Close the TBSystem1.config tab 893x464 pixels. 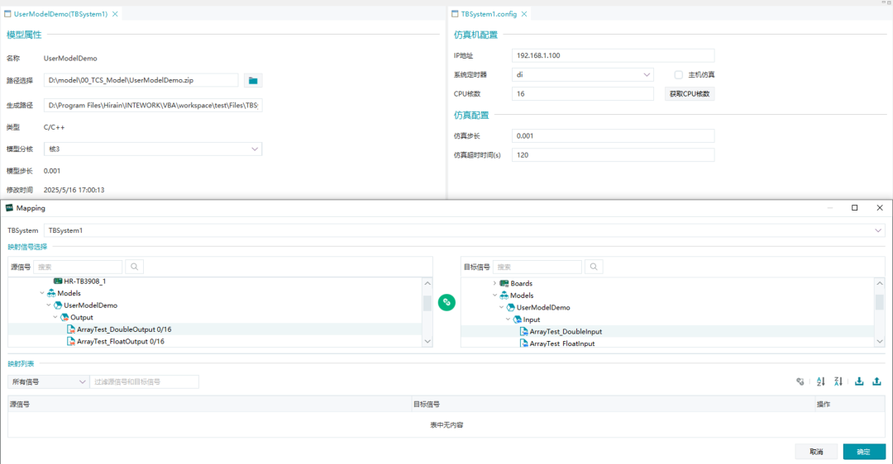[x=524, y=14]
